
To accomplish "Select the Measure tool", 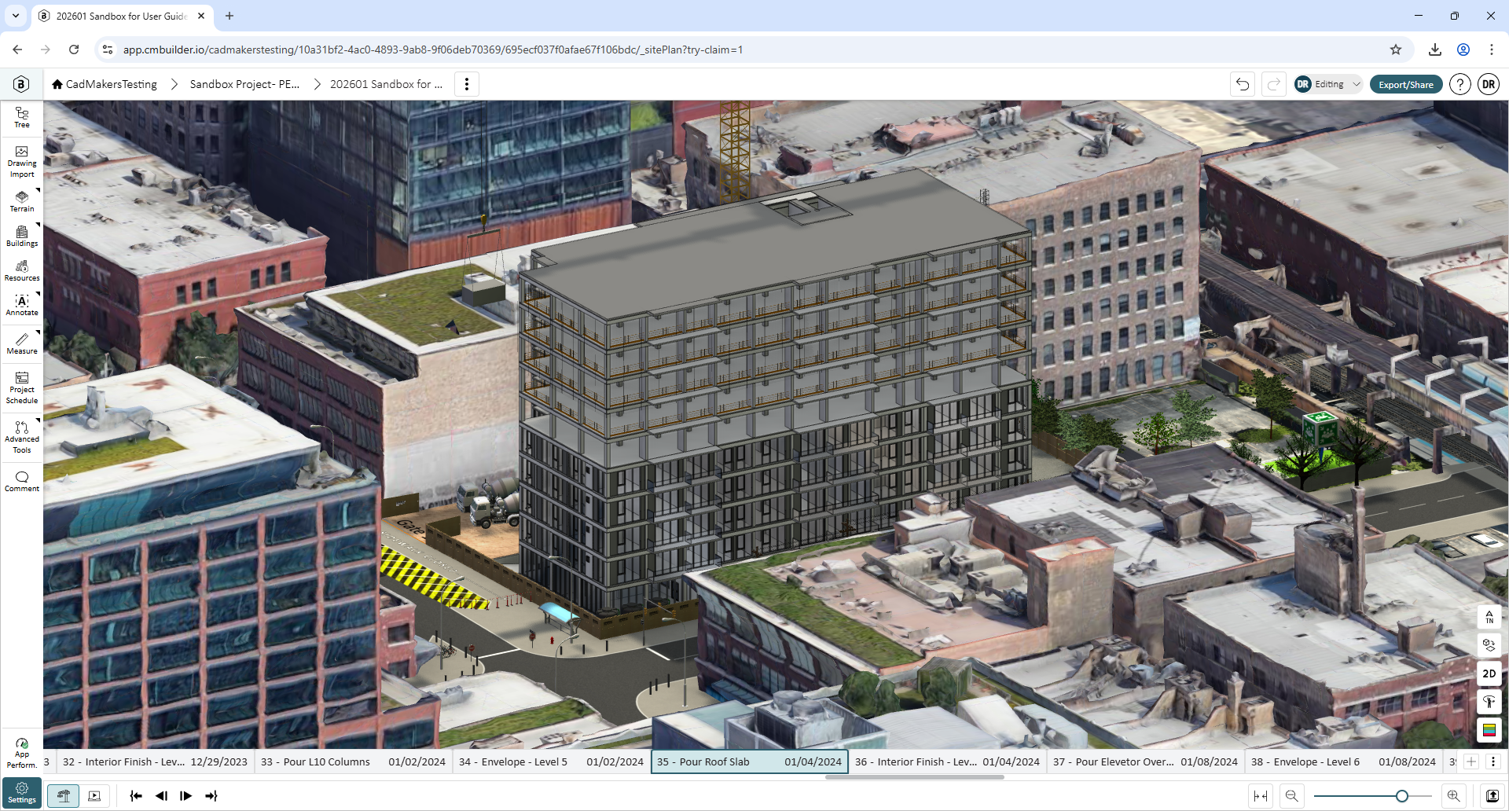I will (x=22, y=344).
